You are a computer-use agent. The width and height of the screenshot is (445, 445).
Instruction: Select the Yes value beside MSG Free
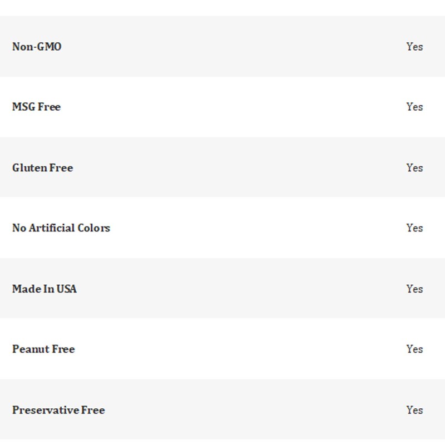pos(414,107)
